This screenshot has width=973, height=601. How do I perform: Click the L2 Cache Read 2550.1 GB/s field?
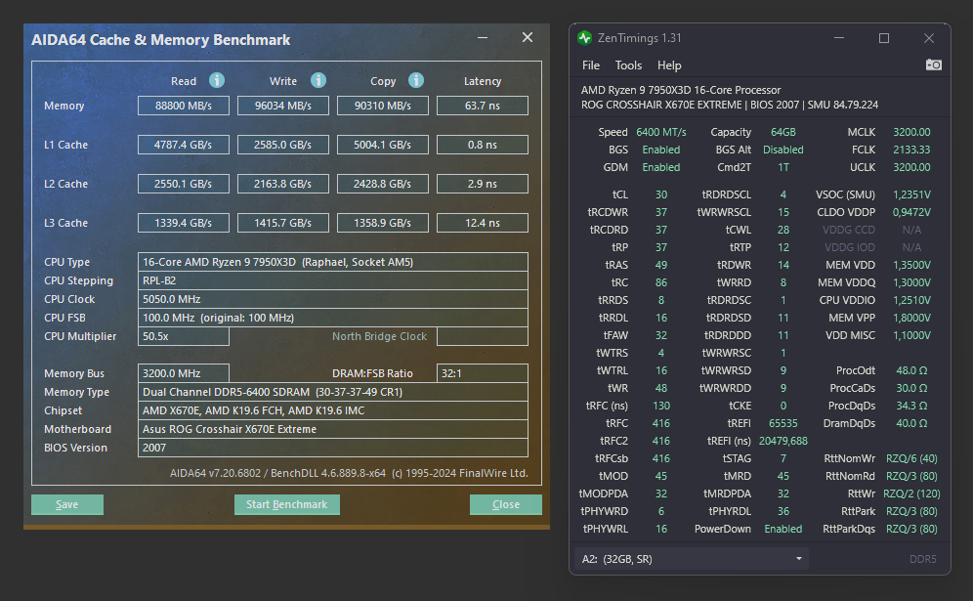[x=184, y=184]
